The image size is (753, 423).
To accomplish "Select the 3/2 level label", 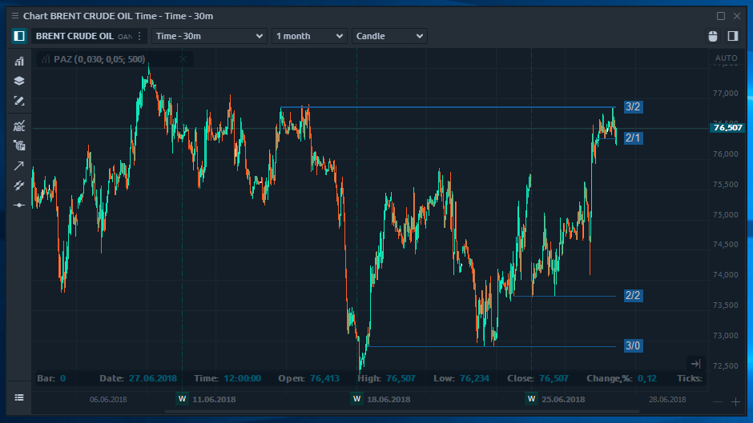I will tap(633, 106).
